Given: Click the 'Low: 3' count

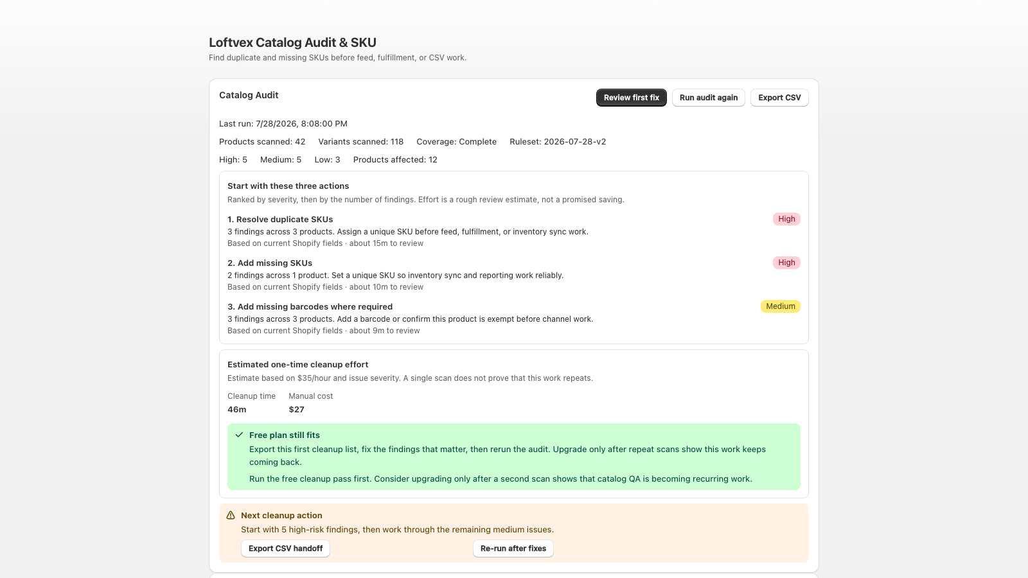Looking at the screenshot, I should point(327,160).
